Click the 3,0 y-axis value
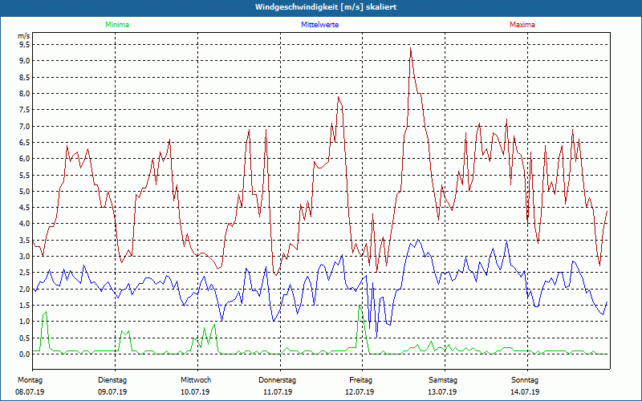Screen dimensions: 642x401 click(x=24, y=256)
